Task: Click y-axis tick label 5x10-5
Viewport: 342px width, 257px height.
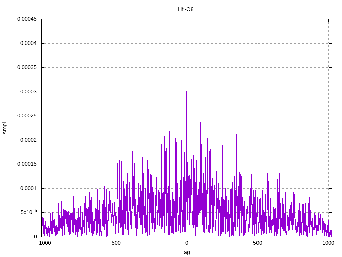Action: coord(29,212)
